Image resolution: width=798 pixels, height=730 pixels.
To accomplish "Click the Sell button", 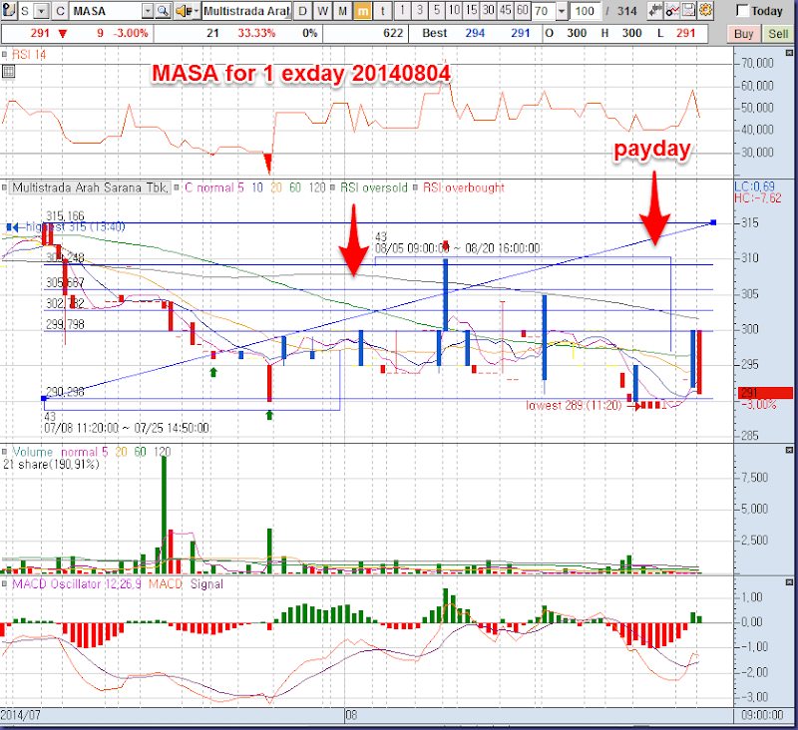I will [x=778, y=34].
